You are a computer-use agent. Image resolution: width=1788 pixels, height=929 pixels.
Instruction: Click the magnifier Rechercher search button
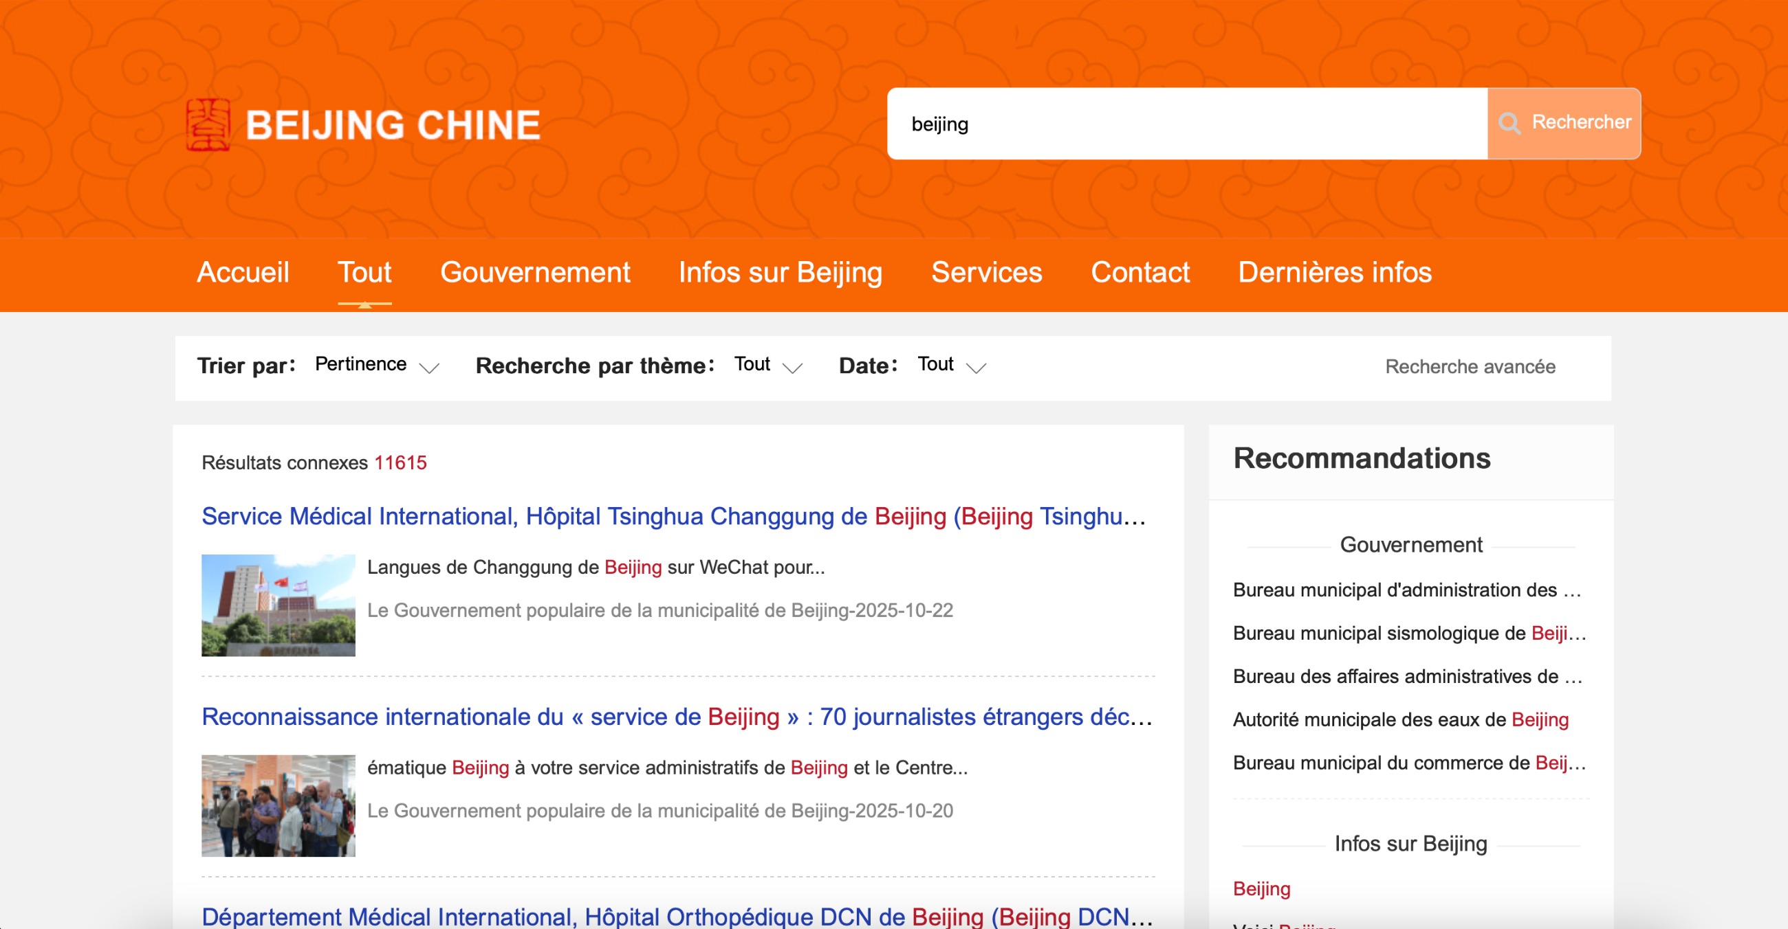1564,124
